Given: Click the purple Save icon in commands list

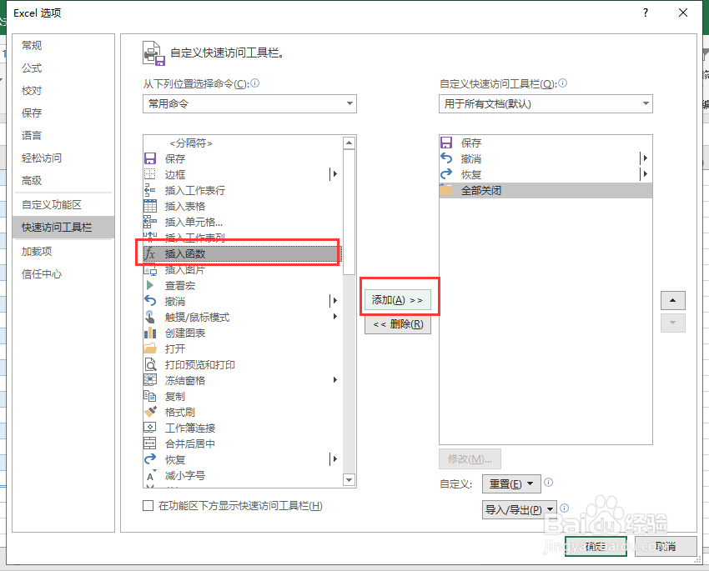Looking at the screenshot, I should [x=150, y=158].
